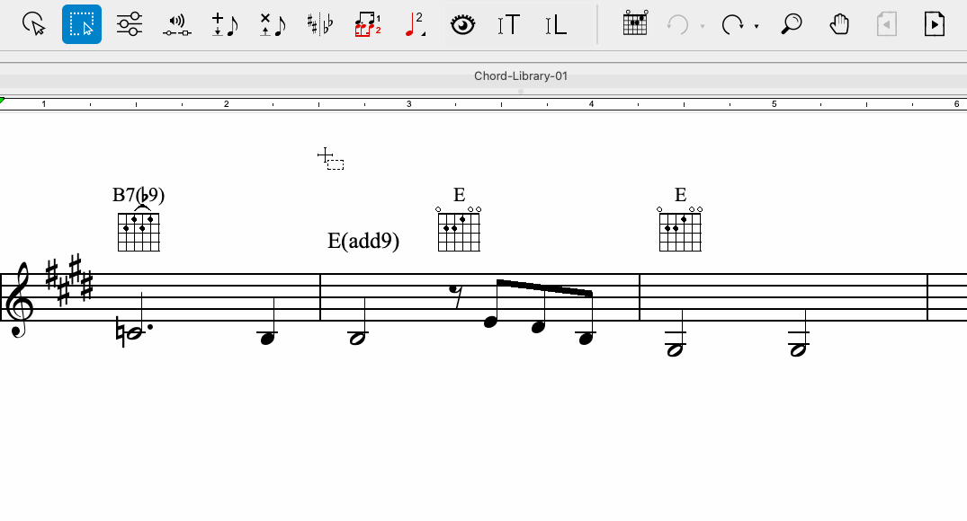This screenshot has width=967, height=521.
Task: Click the redo arrow button
Action: point(732,24)
